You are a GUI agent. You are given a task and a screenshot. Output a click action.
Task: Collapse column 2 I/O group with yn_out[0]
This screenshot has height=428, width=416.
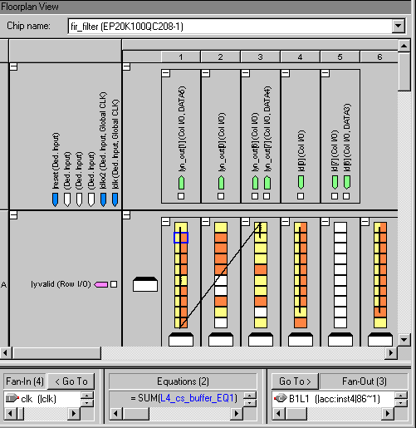point(206,73)
